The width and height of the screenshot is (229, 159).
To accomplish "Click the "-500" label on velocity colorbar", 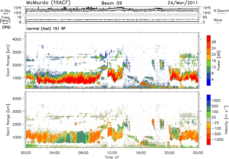I will point(216,134).
